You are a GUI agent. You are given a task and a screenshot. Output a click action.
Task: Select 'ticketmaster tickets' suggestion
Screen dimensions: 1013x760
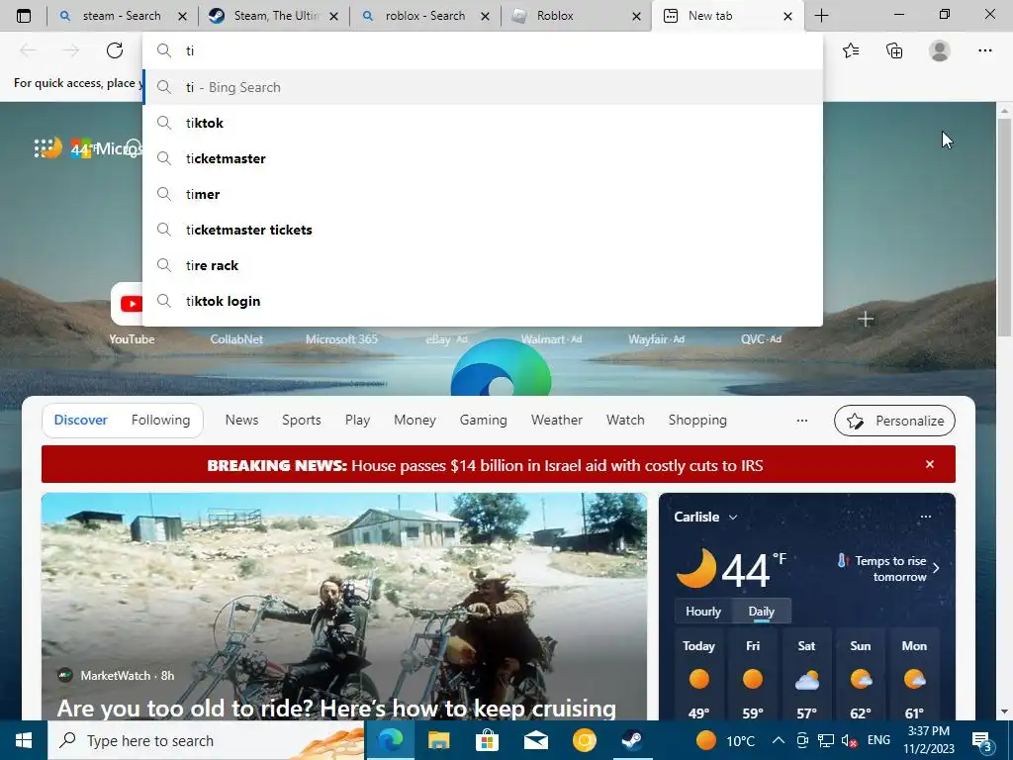(x=483, y=230)
